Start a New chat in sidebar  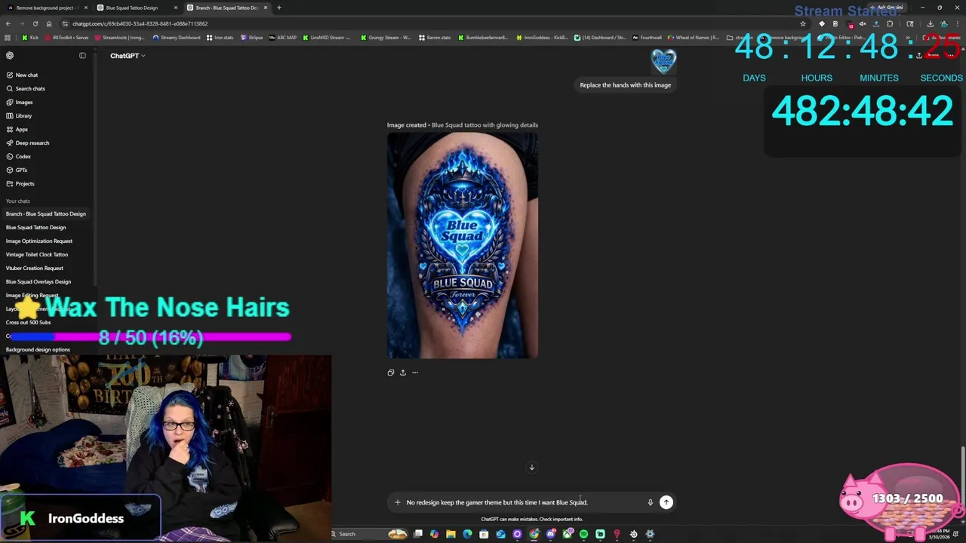pos(22,75)
